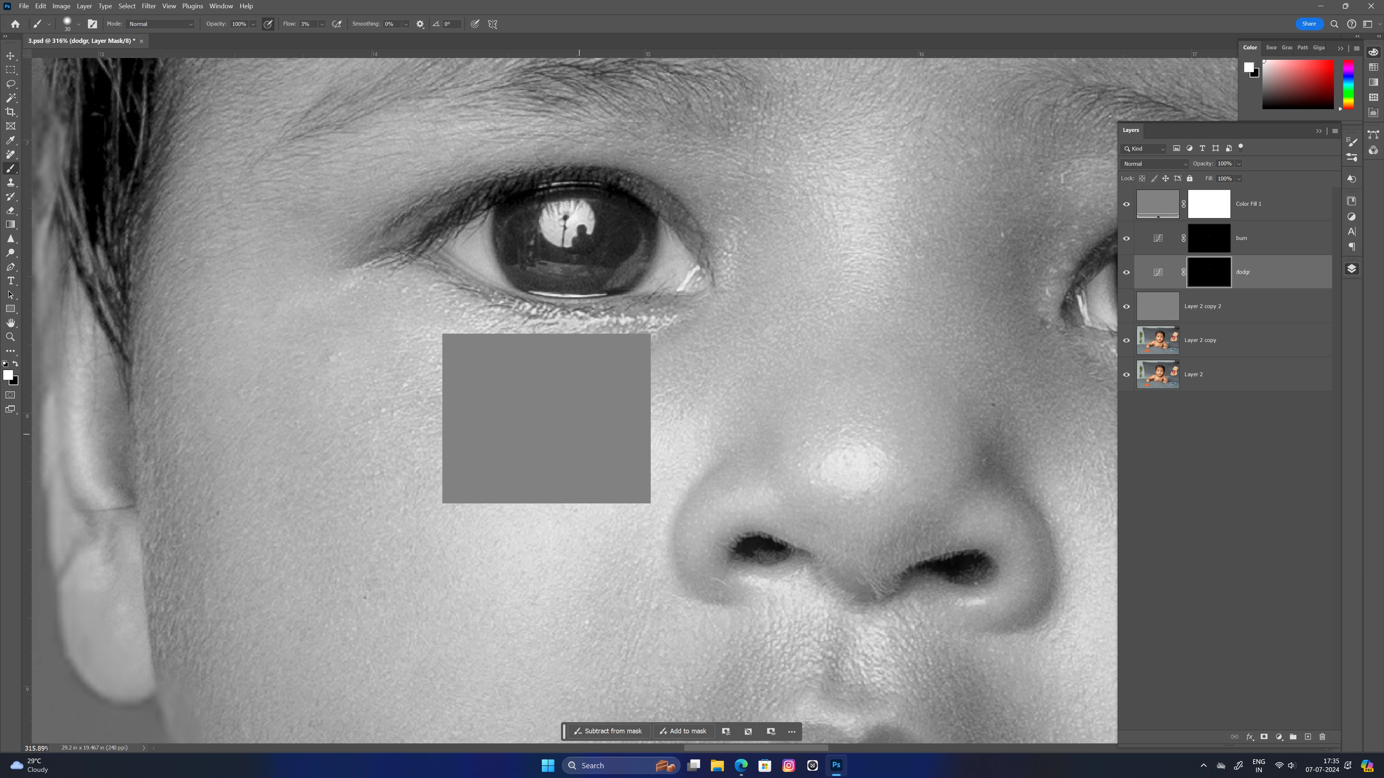Viewport: 1384px width, 778px height.
Task: Hide the Color Fill 1 layer
Action: (x=1126, y=204)
